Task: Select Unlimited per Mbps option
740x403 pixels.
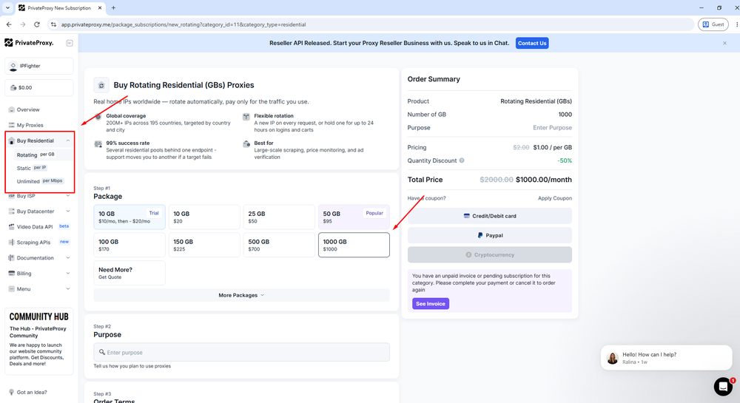Action: (x=39, y=181)
